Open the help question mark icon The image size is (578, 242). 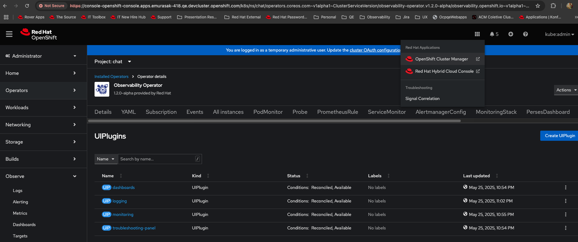click(526, 34)
